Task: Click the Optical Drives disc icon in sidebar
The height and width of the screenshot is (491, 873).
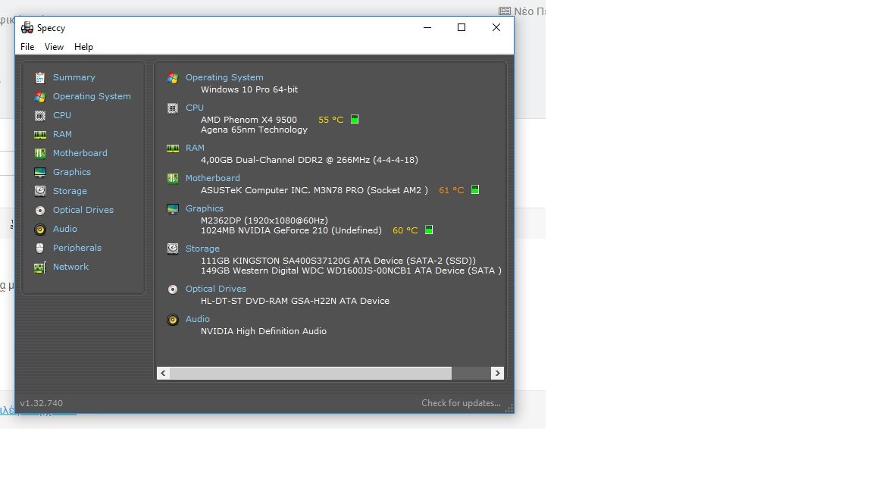Action: (x=40, y=211)
